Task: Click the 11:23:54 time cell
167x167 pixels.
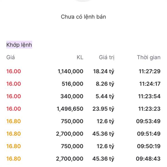Action: [149, 96]
